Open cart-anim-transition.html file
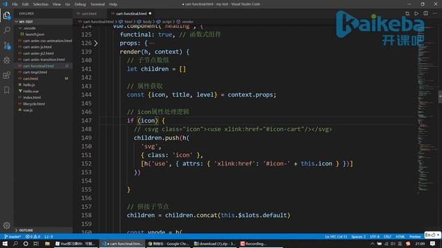 tap(44, 60)
